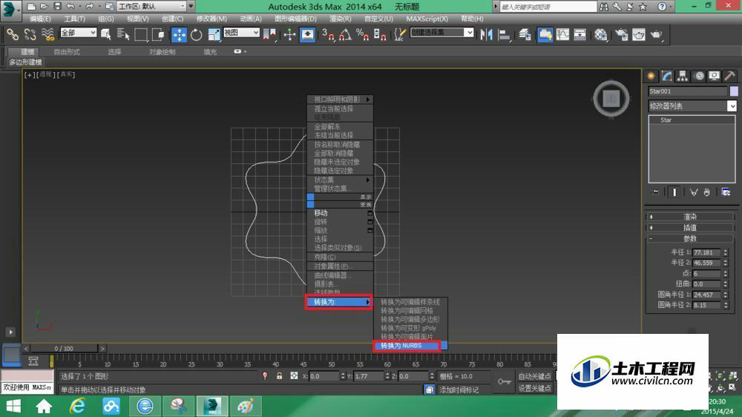
Task: Click the Use Pivot Point Center icon
Action: point(270,35)
